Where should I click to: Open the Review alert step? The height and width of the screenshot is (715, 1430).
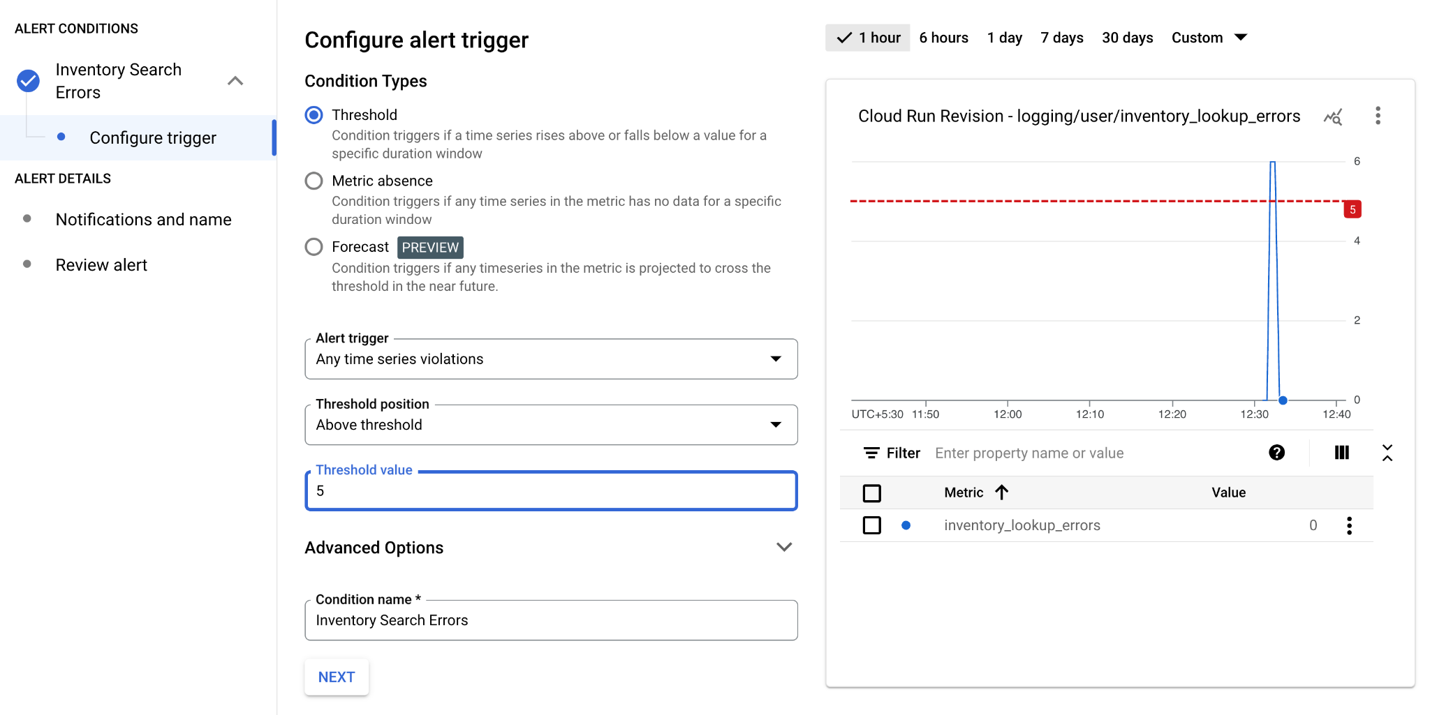pos(101,265)
